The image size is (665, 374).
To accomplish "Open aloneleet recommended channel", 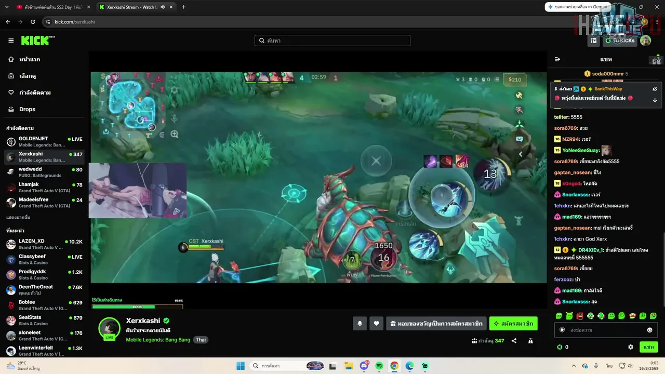I will pyautogui.click(x=44, y=336).
